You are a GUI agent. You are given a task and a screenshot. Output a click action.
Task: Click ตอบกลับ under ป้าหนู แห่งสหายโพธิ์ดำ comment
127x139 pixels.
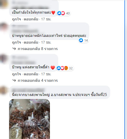pos(31,74)
